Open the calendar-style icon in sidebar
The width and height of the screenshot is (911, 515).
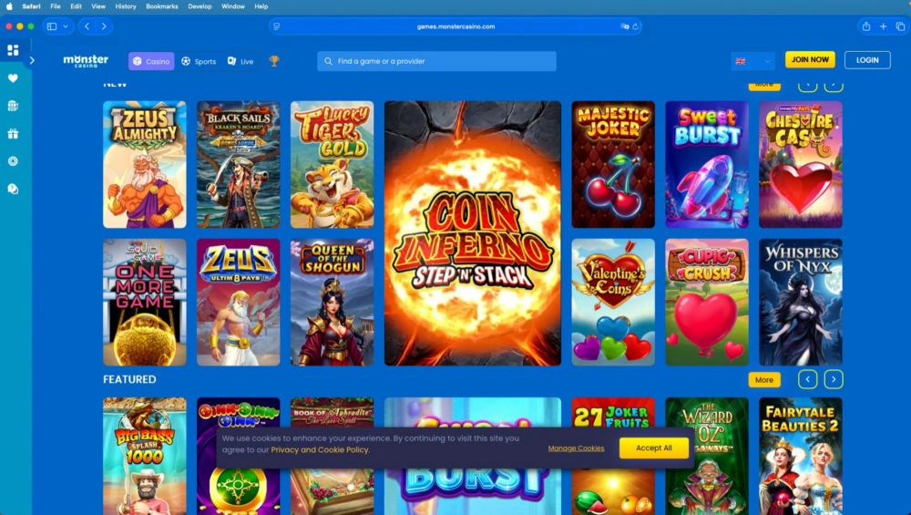point(13,106)
